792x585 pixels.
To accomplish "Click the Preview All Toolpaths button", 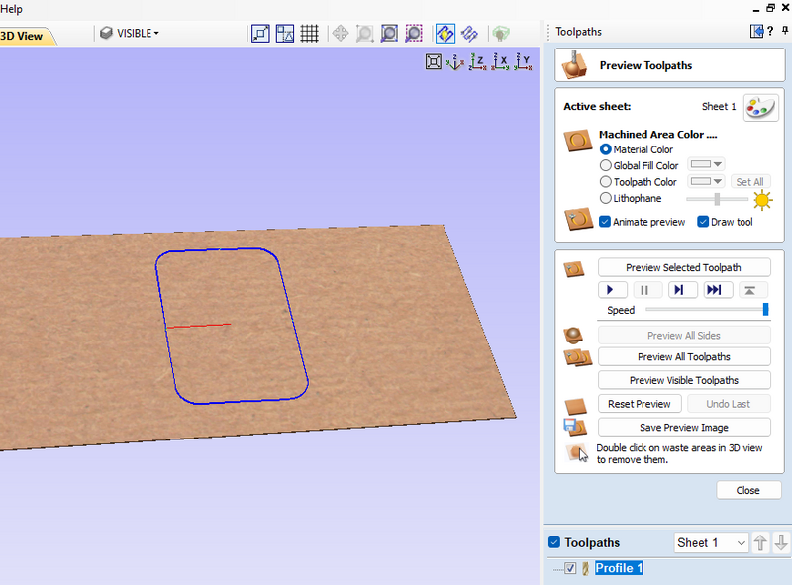I will pyautogui.click(x=684, y=357).
